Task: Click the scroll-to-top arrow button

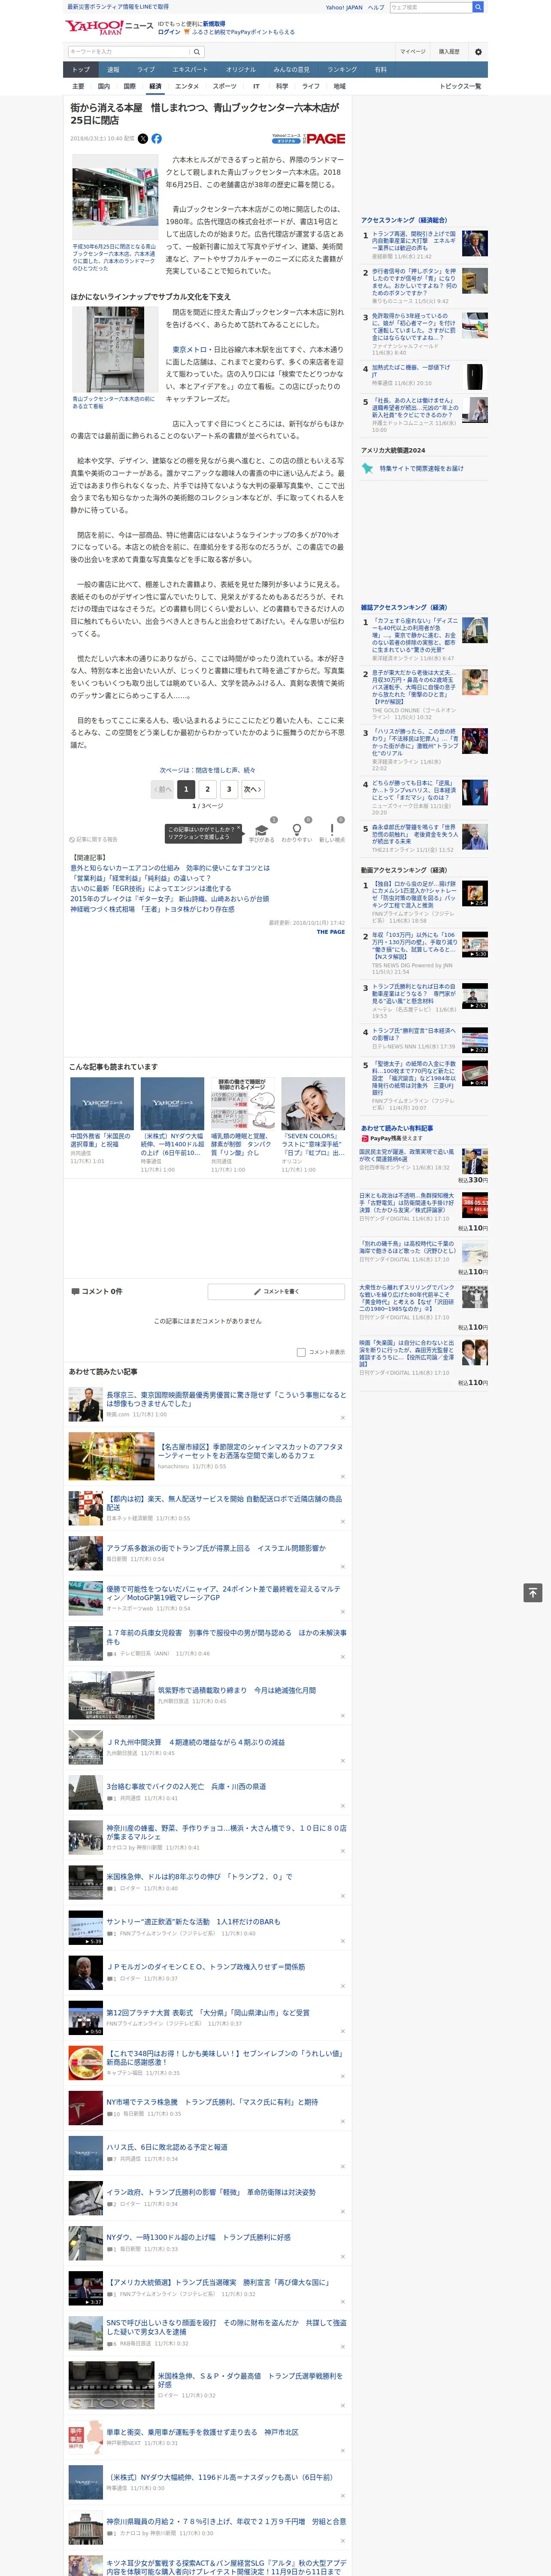Action: click(x=533, y=1592)
